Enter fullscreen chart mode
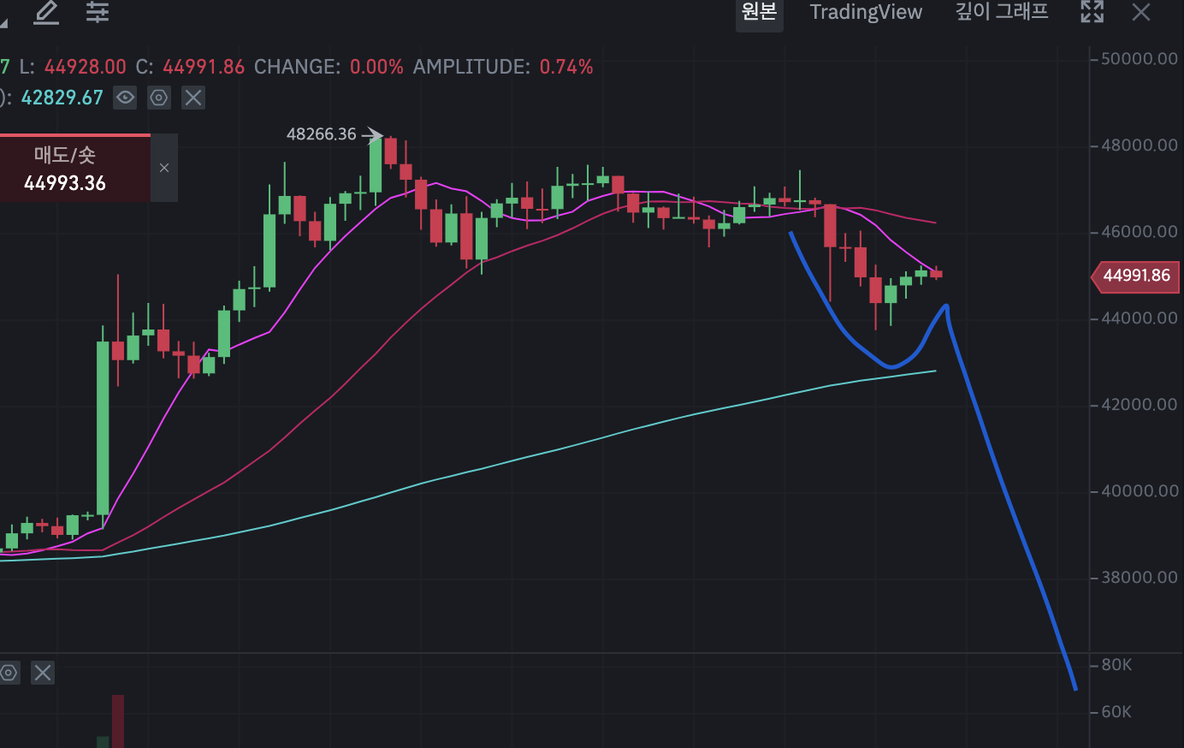Viewport: 1184px width, 748px height. pyautogui.click(x=1092, y=12)
